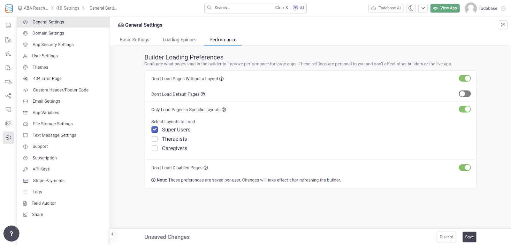
Task: Uncheck the Super Users checkbox
Action: click(x=155, y=130)
